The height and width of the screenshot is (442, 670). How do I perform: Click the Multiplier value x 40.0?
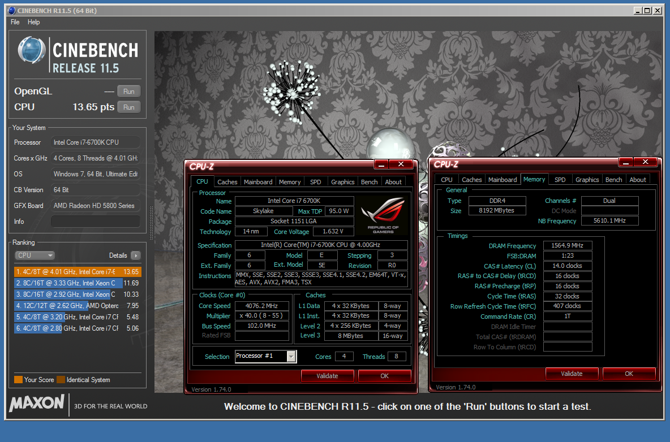tap(262, 316)
